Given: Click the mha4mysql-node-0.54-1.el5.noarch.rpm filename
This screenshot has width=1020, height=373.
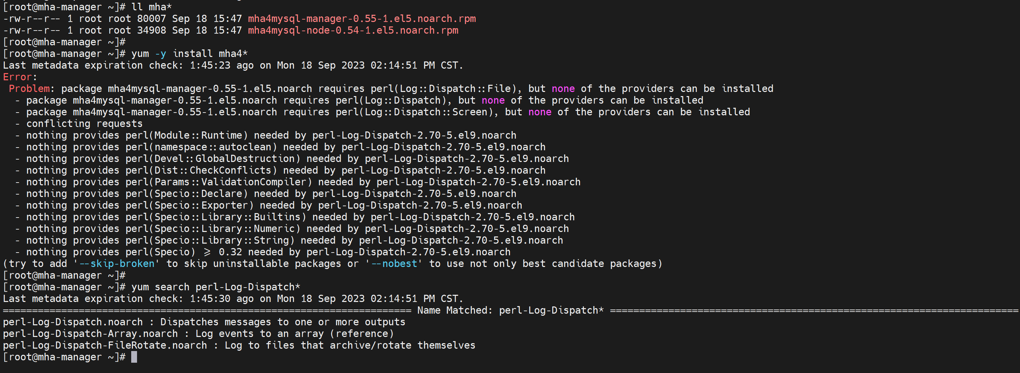Looking at the screenshot, I should 353,31.
